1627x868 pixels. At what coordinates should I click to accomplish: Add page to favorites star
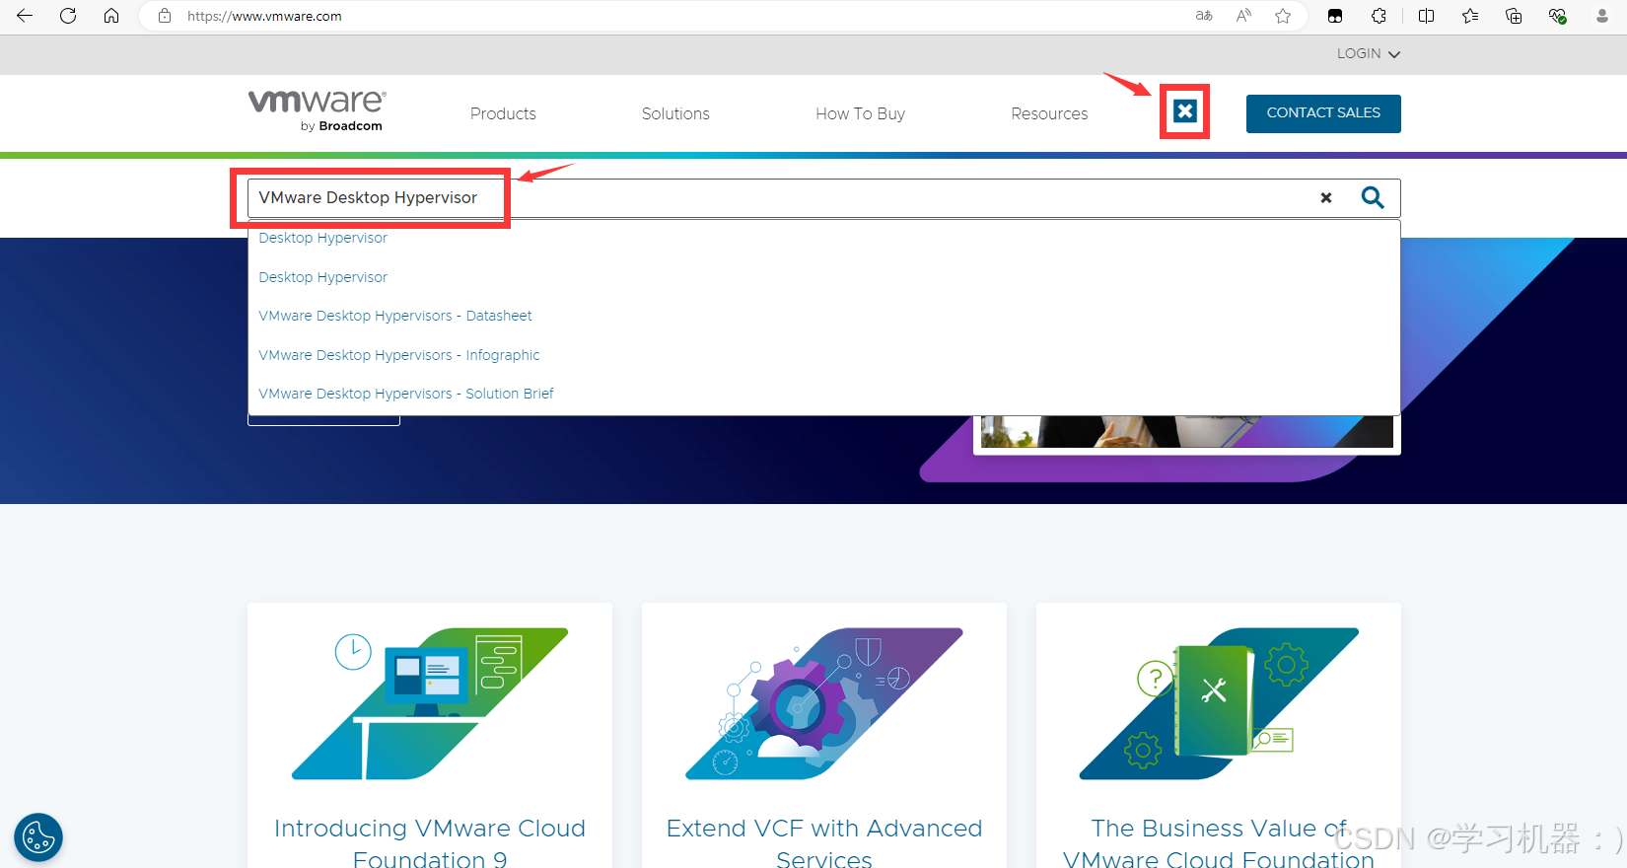1283,16
